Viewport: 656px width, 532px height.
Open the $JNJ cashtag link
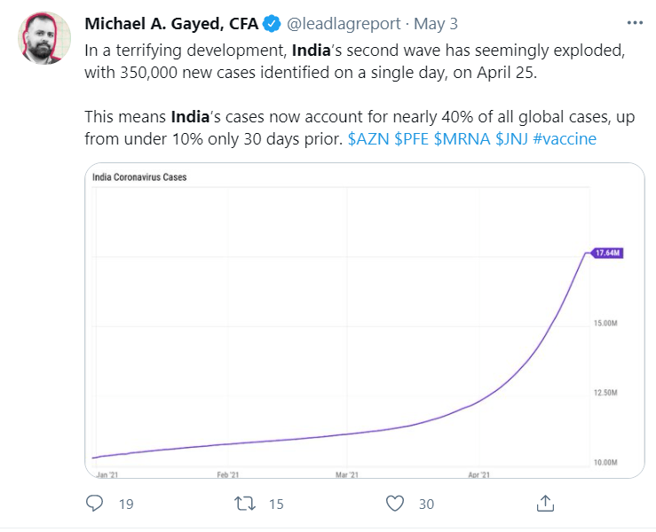click(510, 139)
